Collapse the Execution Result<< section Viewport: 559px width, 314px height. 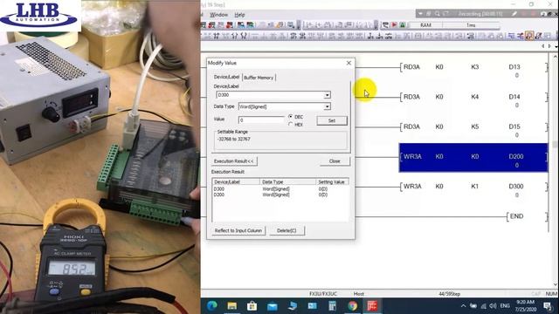[234, 161]
